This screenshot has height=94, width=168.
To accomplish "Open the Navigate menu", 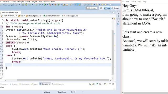I will click(20, 2).
